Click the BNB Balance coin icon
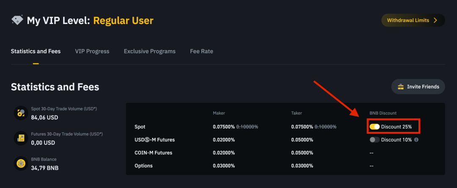The width and height of the screenshot is (457, 188). [x=21, y=164]
